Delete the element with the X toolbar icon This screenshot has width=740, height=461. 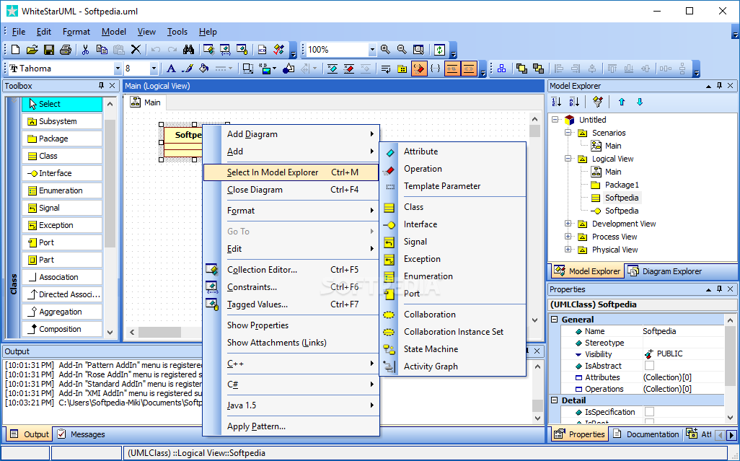[136, 50]
